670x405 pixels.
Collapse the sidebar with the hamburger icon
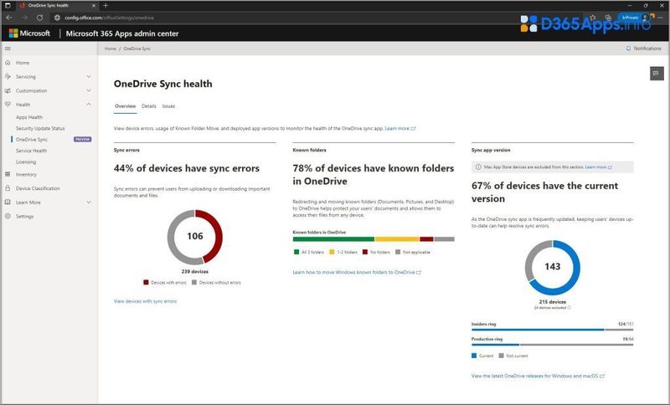[x=8, y=49]
